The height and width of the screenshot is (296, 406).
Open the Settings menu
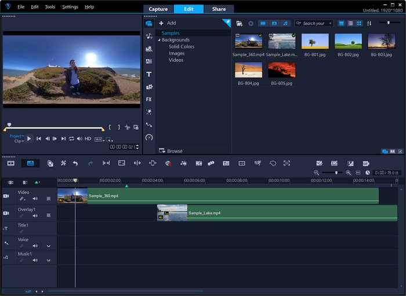(70, 7)
